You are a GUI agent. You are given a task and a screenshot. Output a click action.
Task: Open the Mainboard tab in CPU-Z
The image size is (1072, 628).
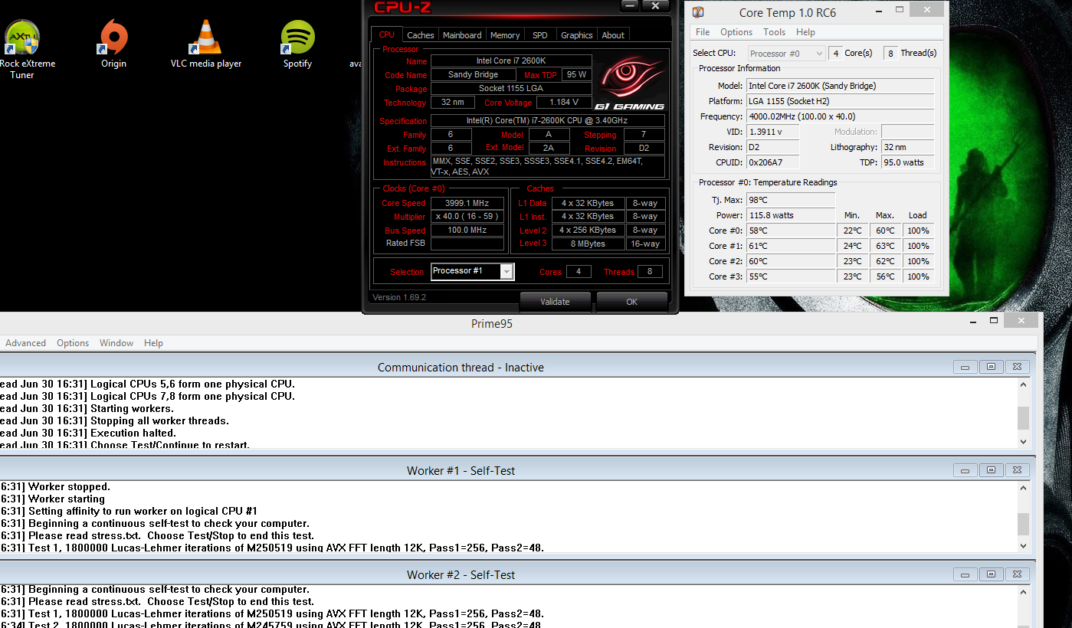coord(462,35)
